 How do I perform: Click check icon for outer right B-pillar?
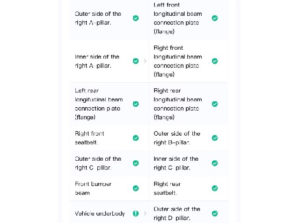coord(215,138)
